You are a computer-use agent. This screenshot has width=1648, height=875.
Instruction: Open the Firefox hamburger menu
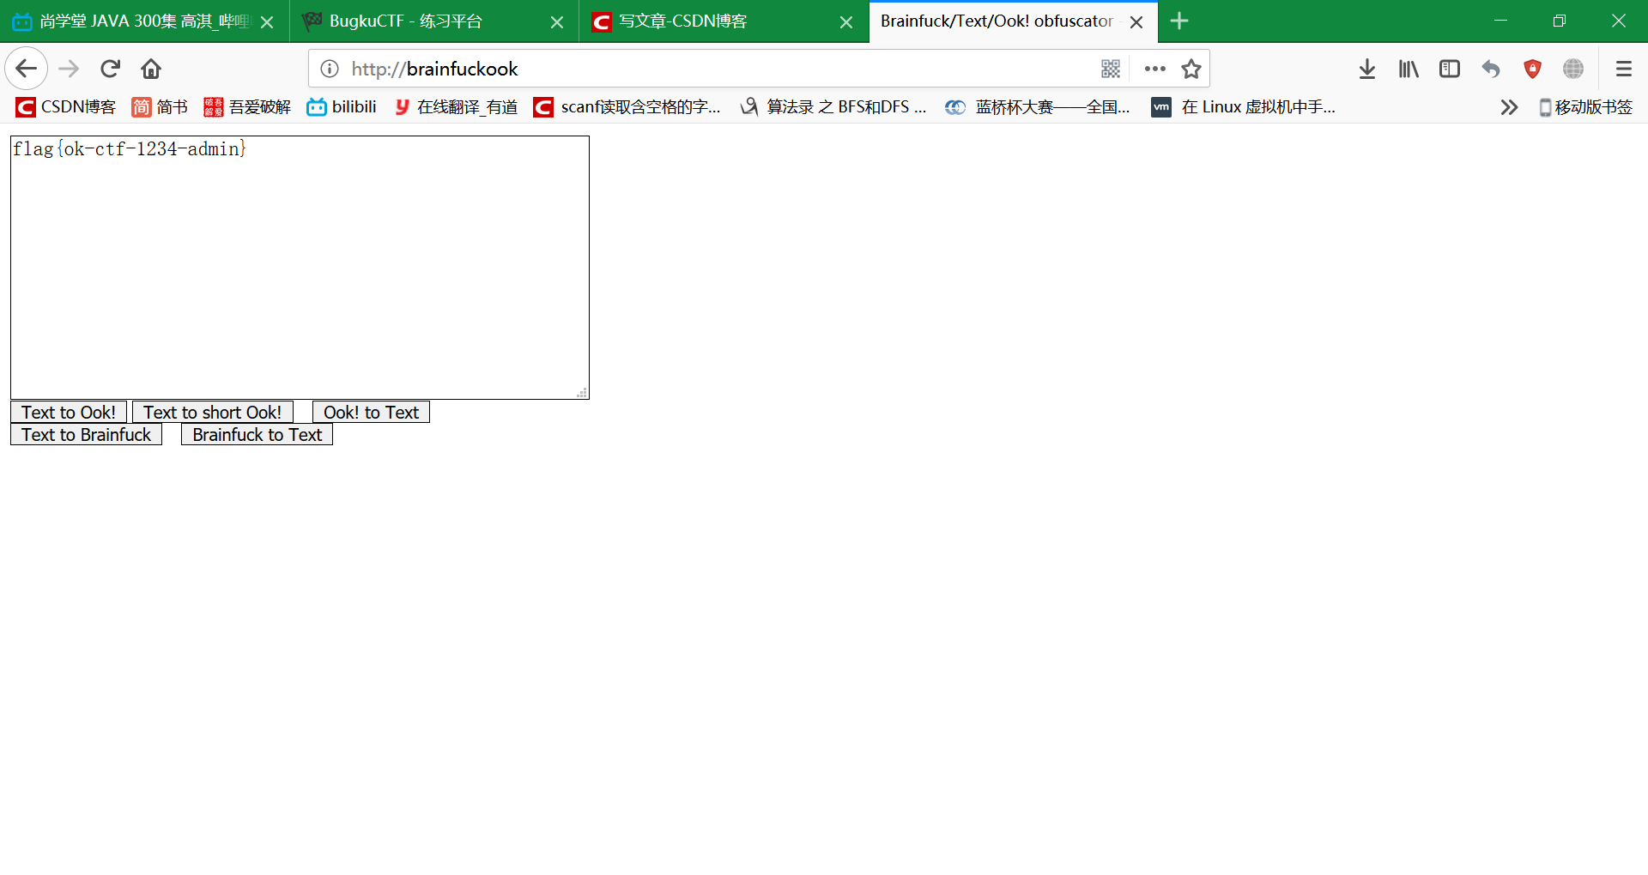[1624, 69]
